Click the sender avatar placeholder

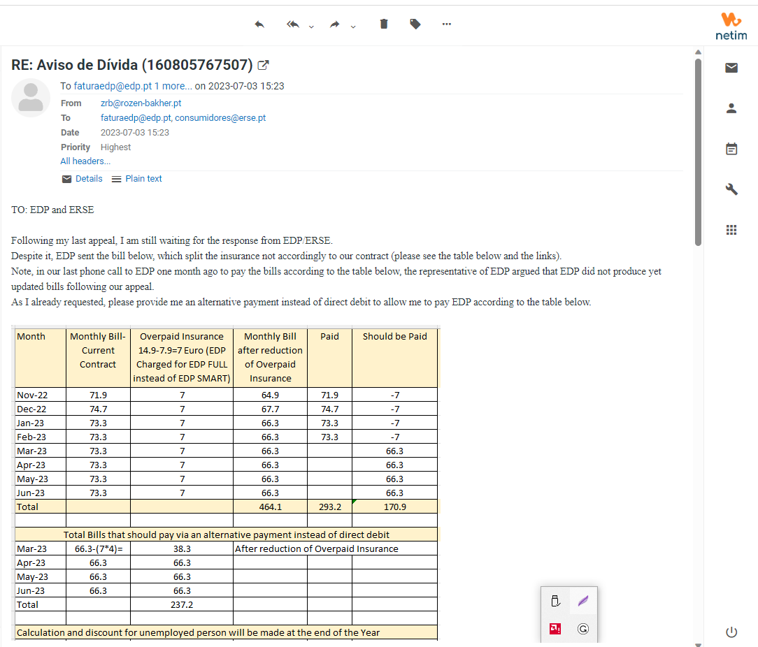[x=31, y=98]
